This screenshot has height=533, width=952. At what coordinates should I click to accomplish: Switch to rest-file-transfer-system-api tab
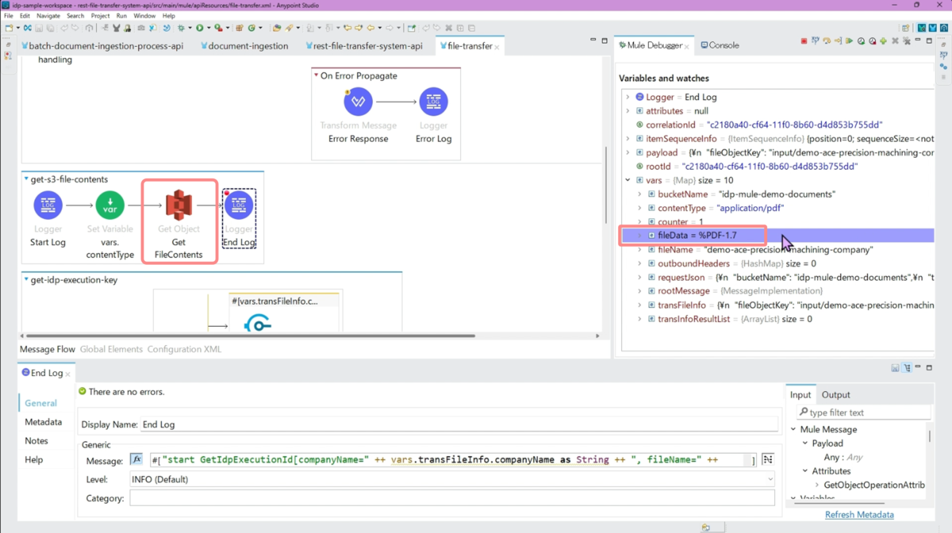click(x=363, y=46)
